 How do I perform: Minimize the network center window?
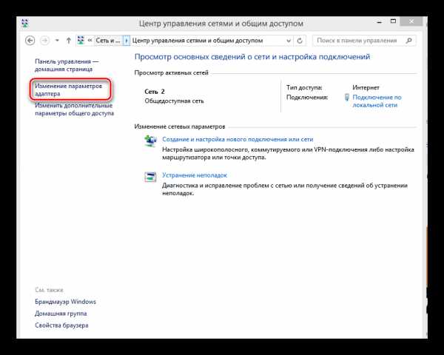click(380, 21)
